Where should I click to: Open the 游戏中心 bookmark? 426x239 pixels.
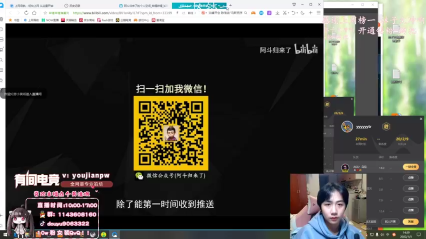(x=141, y=20)
